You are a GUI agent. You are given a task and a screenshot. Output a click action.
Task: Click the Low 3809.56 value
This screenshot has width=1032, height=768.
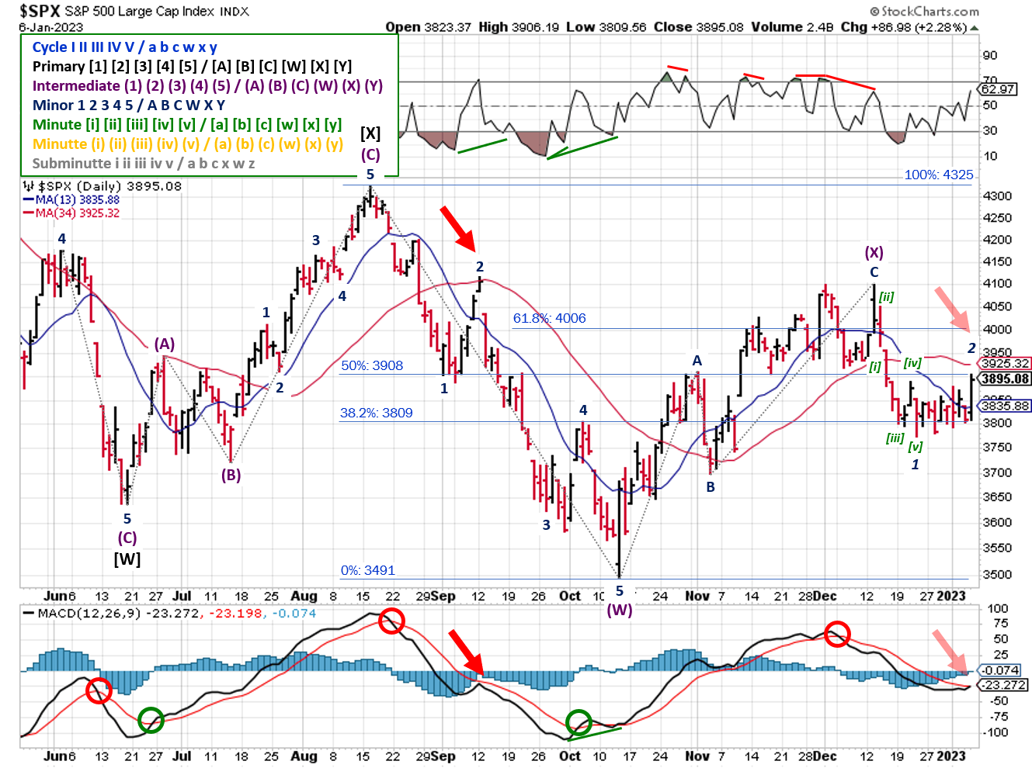pos(606,27)
